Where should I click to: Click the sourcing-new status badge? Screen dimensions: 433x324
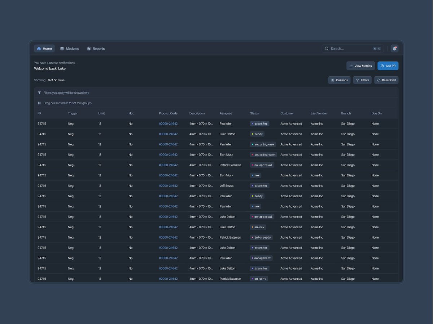point(263,144)
